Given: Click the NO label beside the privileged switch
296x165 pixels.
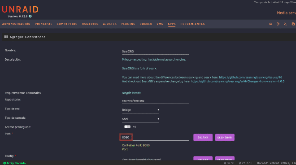Looking at the screenshot, I should pyautogui.click(x=134, y=127).
